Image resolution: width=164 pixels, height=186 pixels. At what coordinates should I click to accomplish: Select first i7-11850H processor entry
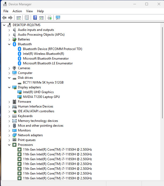(x=57, y=150)
